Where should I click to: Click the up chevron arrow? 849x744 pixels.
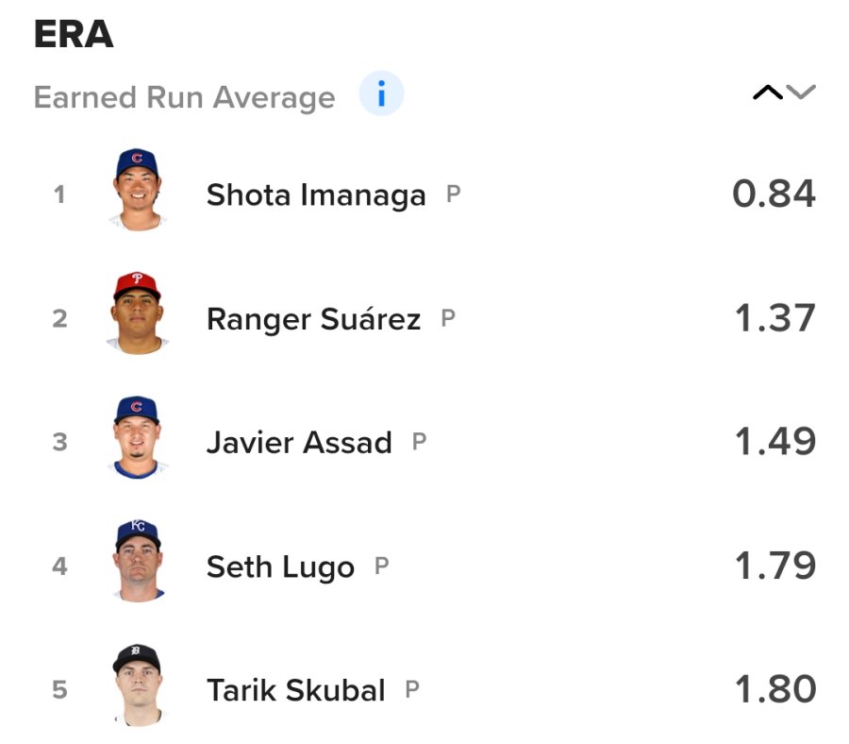pyautogui.click(x=767, y=93)
